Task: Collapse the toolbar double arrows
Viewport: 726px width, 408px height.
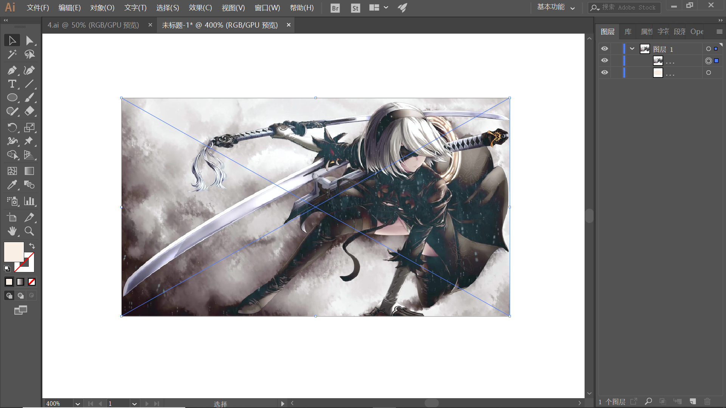Action: 6,20
